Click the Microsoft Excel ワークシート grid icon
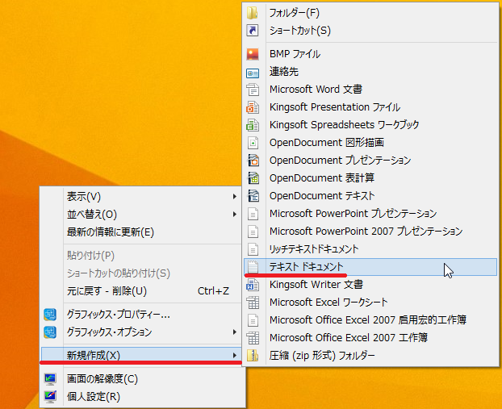This screenshot has height=409, width=502. (x=253, y=303)
